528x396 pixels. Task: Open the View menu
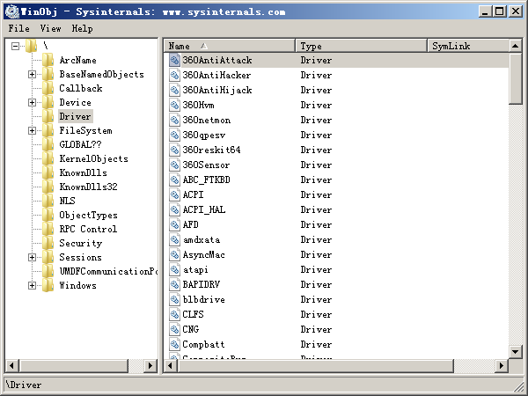(50, 28)
